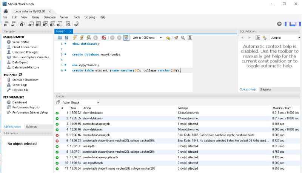Viewport: 302px width, 173px height.
Task: Click the home screen icon
Action: 6,11
